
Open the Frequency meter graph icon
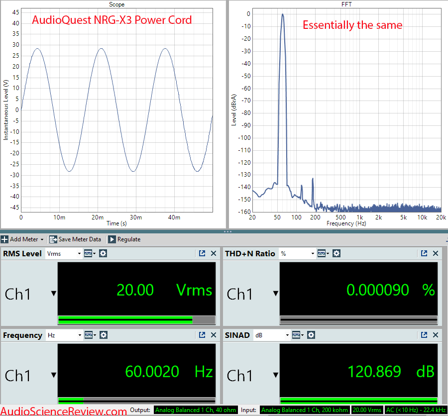(x=90, y=335)
